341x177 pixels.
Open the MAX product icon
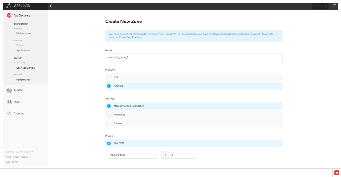click(9, 102)
